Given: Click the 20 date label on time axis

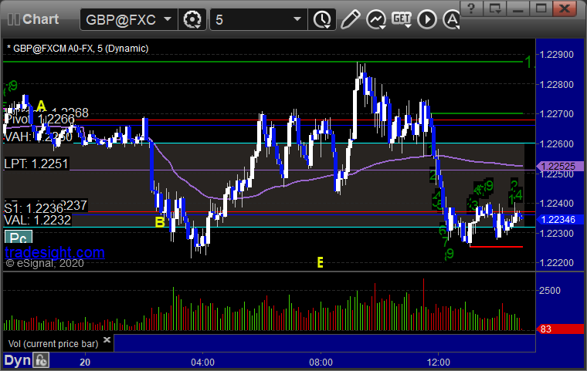Looking at the screenshot, I should (x=85, y=362).
